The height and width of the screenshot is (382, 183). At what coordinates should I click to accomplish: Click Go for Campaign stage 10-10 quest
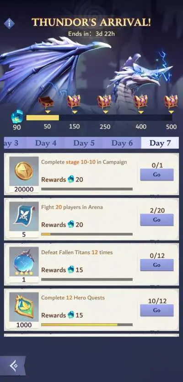157,174
